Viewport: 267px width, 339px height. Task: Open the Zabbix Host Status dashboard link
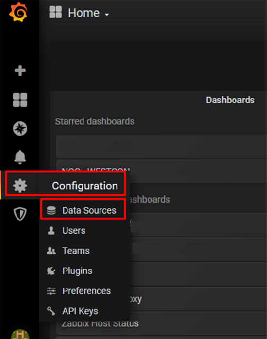pyautogui.click(x=100, y=323)
